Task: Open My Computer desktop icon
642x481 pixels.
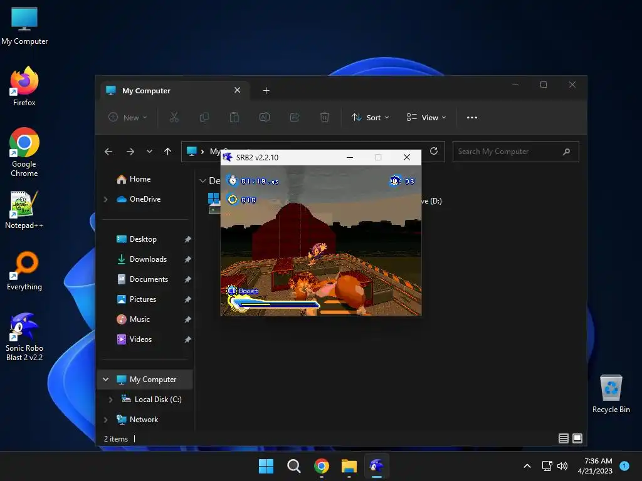Action: click(24, 26)
